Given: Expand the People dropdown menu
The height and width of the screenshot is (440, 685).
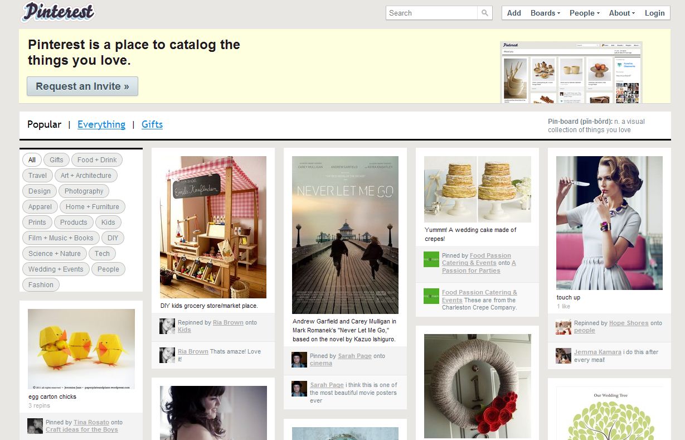Looking at the screenshot, I should (x=584, y=13).
